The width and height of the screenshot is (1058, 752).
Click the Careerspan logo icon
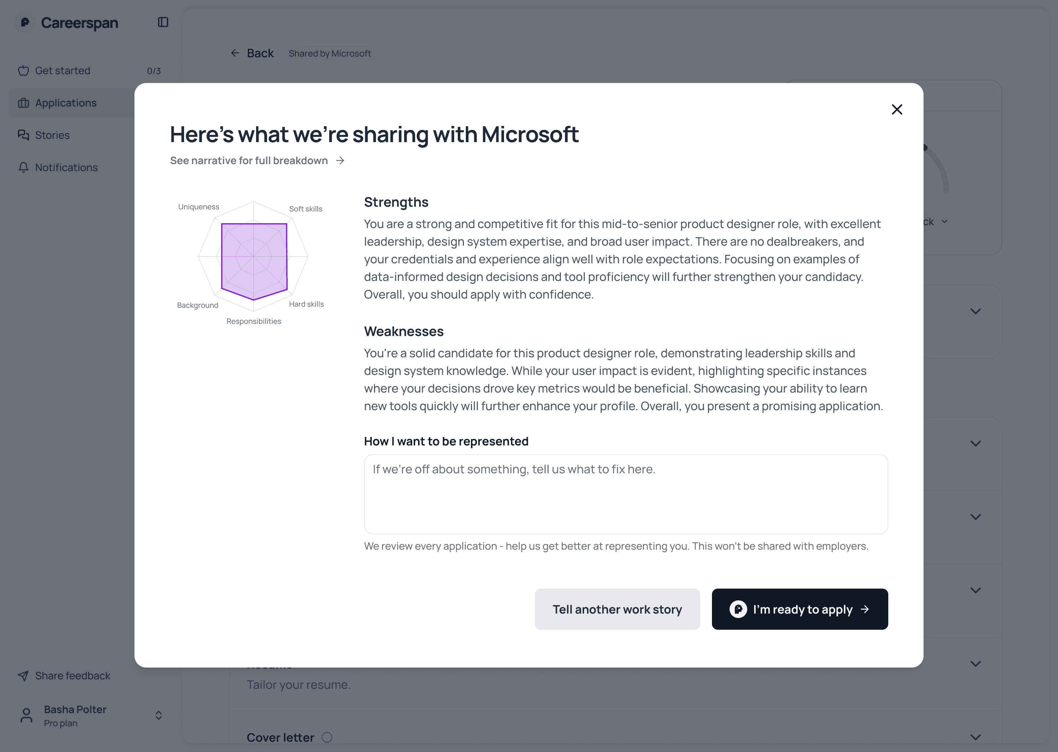point(25,22)
